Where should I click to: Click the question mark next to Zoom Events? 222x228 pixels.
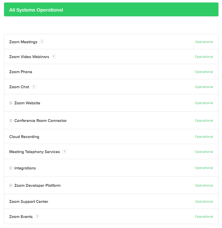click(x=37, y=216)
